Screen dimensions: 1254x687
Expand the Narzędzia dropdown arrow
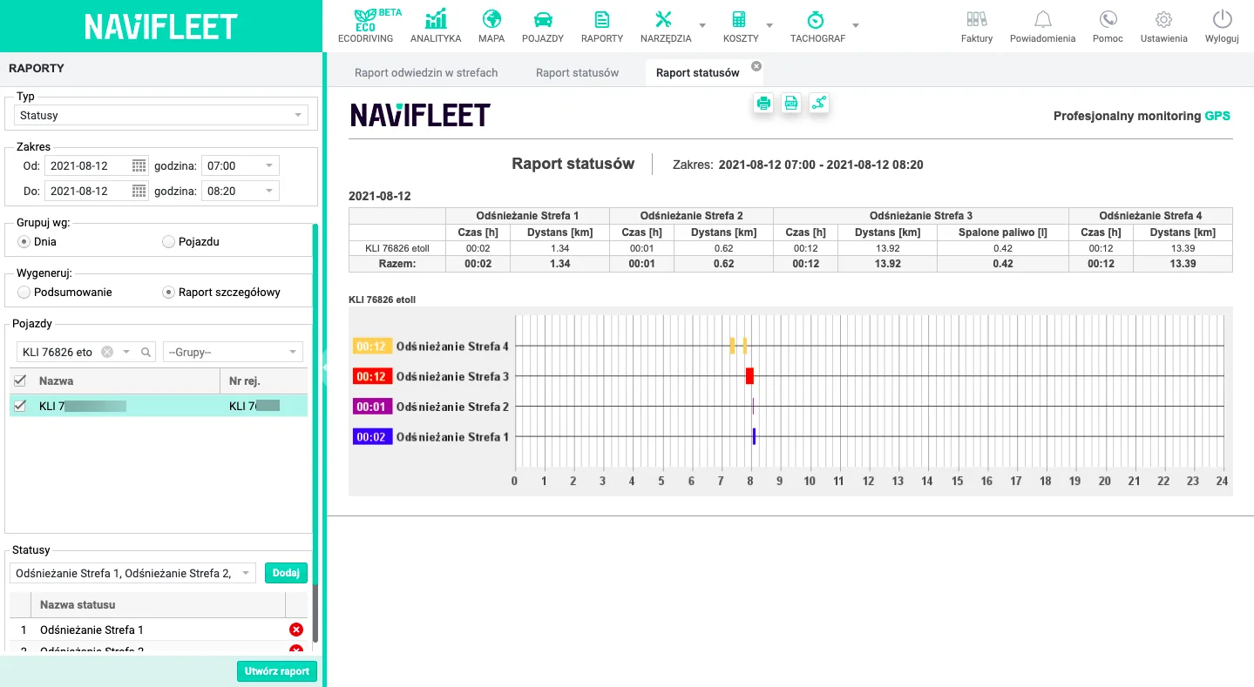click(x=702, y=26)
